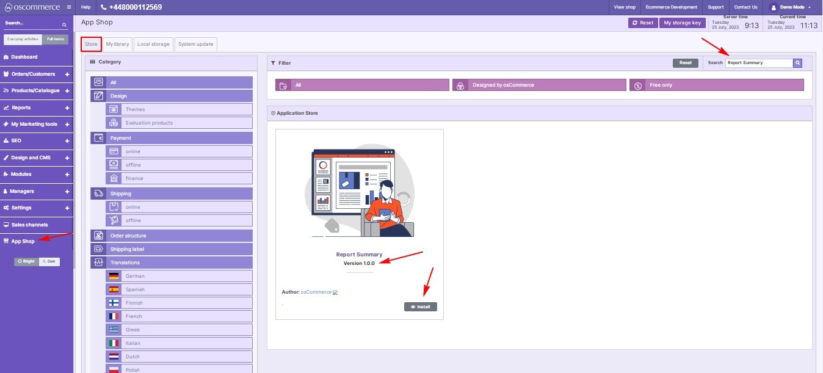Filter by Free only apps
Screen dimensions: 823x373
[x=717, y=85]
